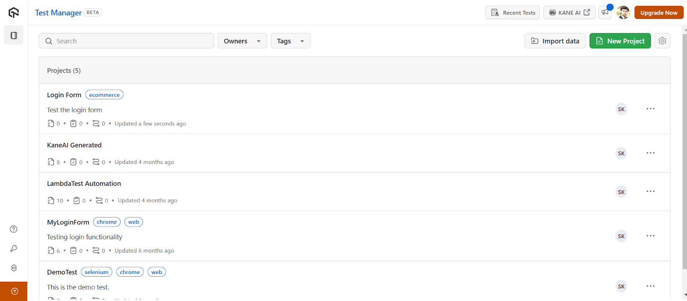Image resolution: width=687 pixels, height=301 pixels.
Task: Click the Recent Tests button
Action: tap(513, 12)
